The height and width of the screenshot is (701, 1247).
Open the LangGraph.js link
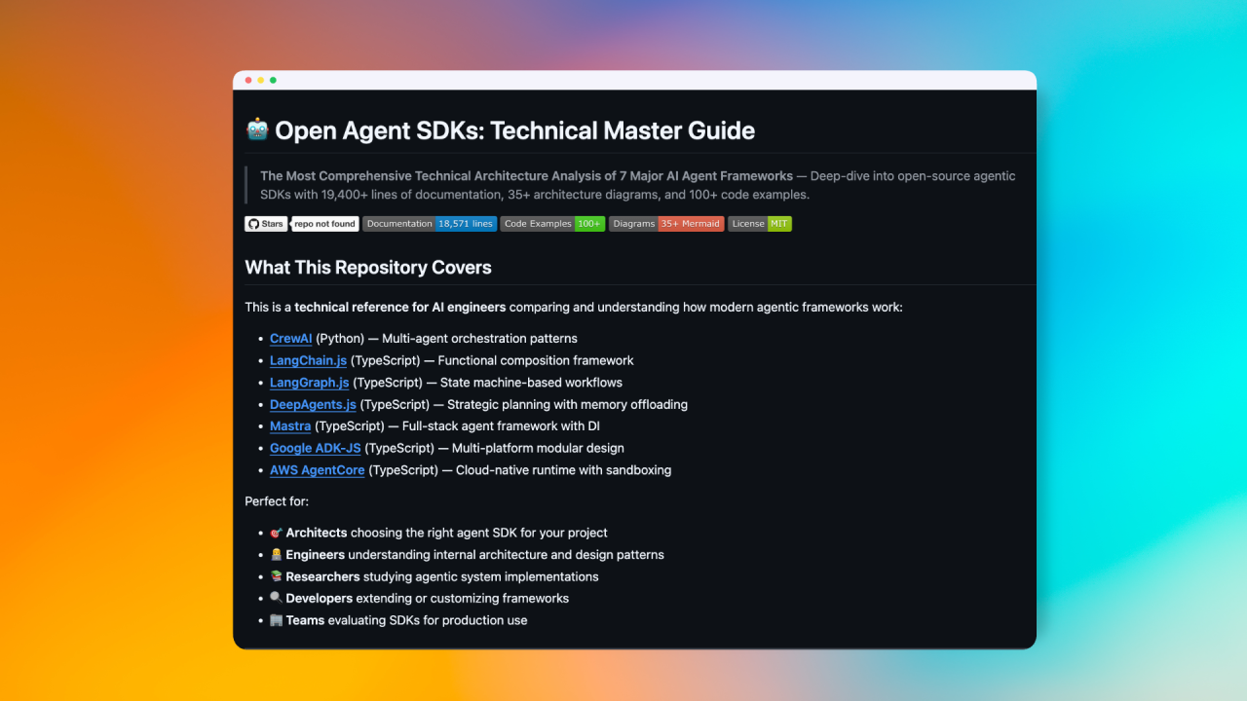(x=309, y=382)
